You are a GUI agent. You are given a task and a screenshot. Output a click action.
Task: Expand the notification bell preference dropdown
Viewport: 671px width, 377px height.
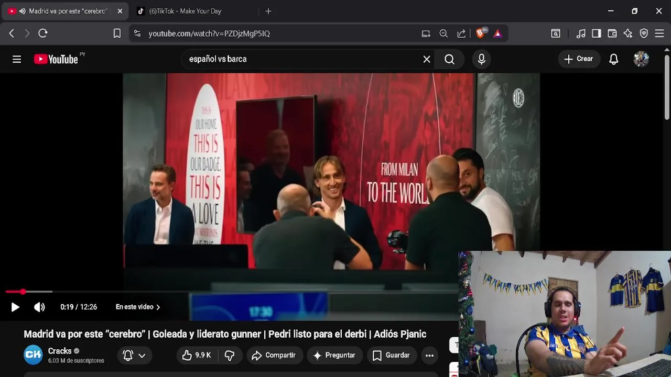pyautogui.click(x=134, y=356)
